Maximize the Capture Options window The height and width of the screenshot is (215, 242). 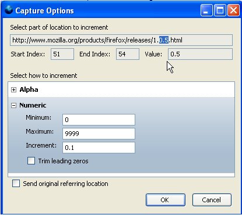tap(220, 10)
